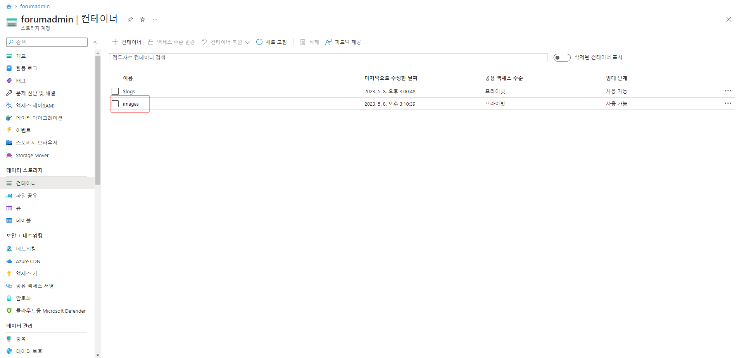
Task: Go to 파일 공유 in sidebar
Action: pyautogui.click(x=26, y=196)
